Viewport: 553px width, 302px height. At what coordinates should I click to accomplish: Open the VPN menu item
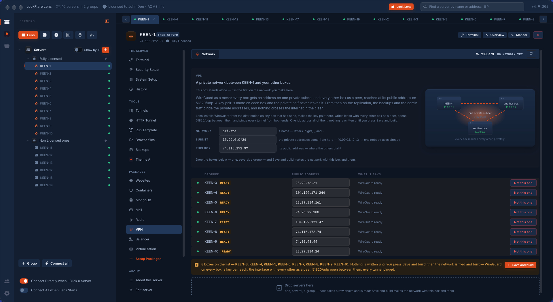point(154,229)
